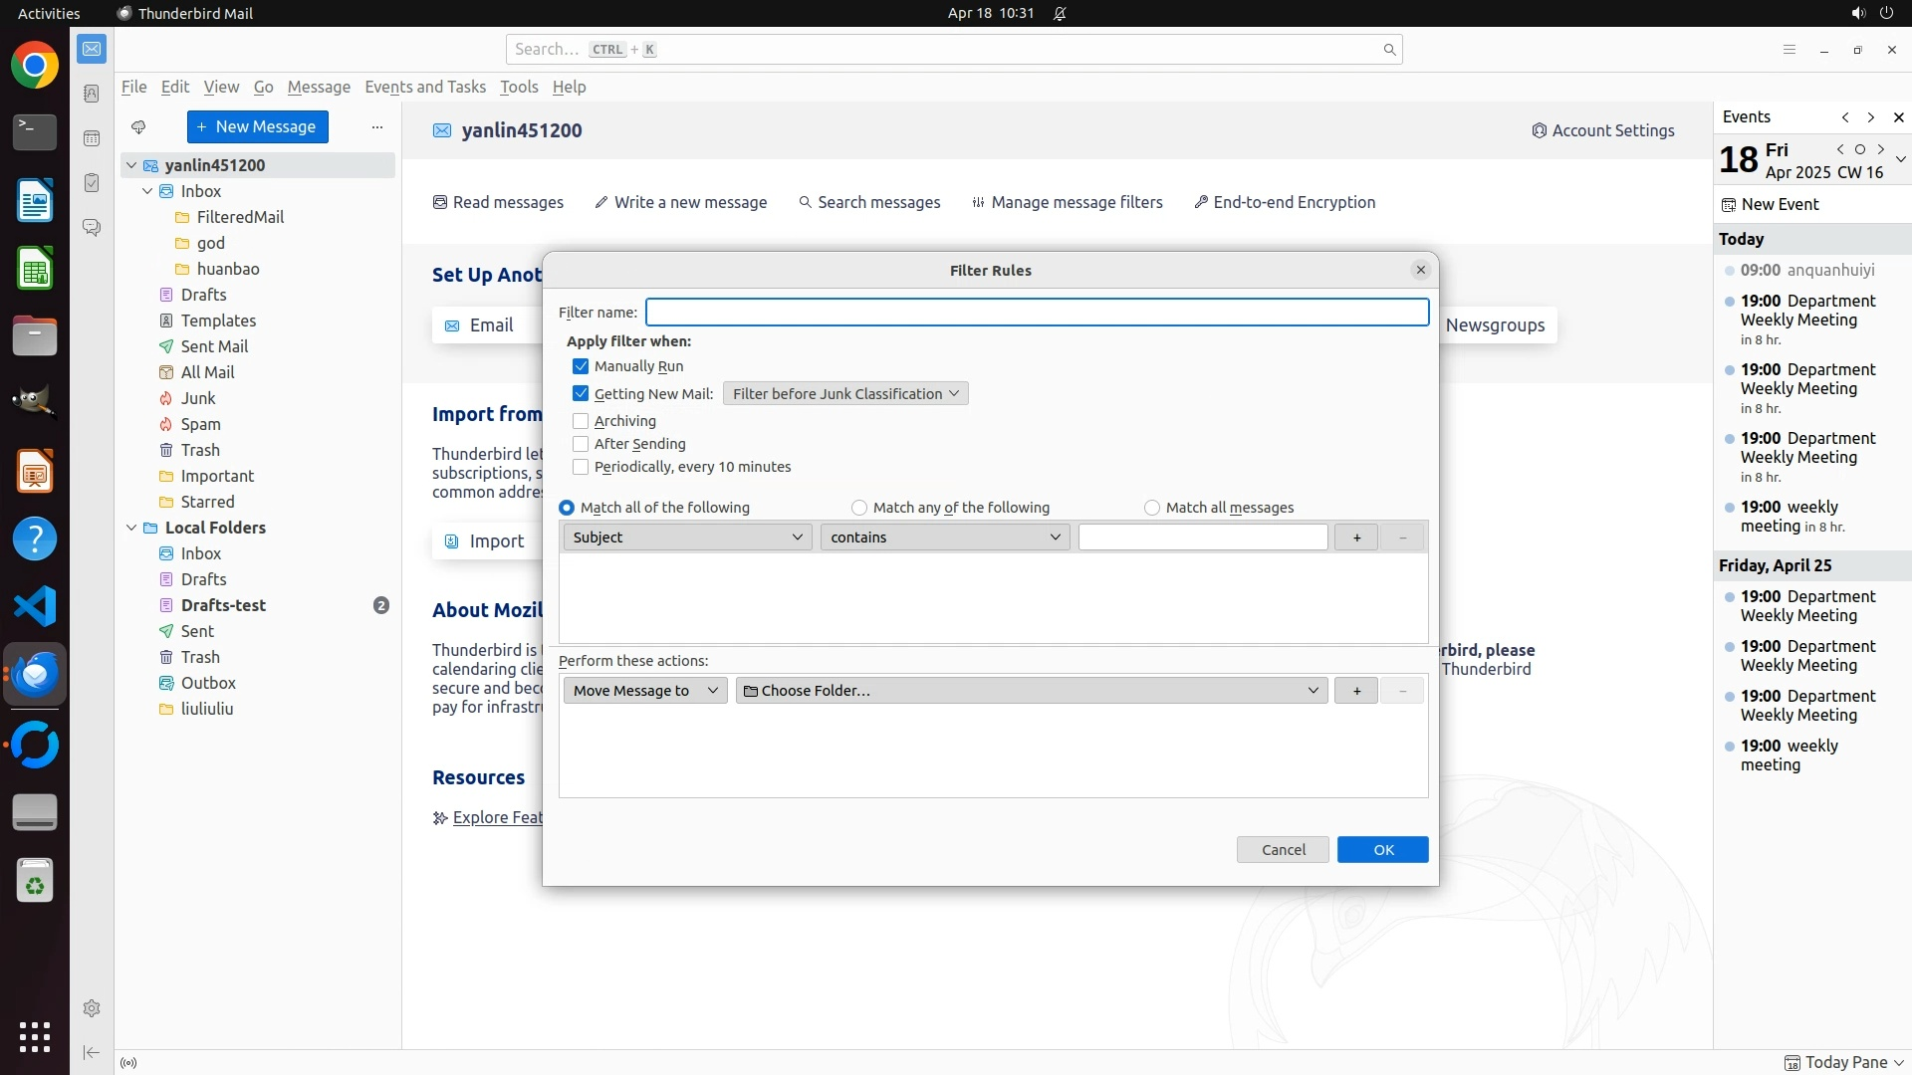The image size is (1912, 1075).
Task: Click the Get Messages cloud icon
Action: 138,127
